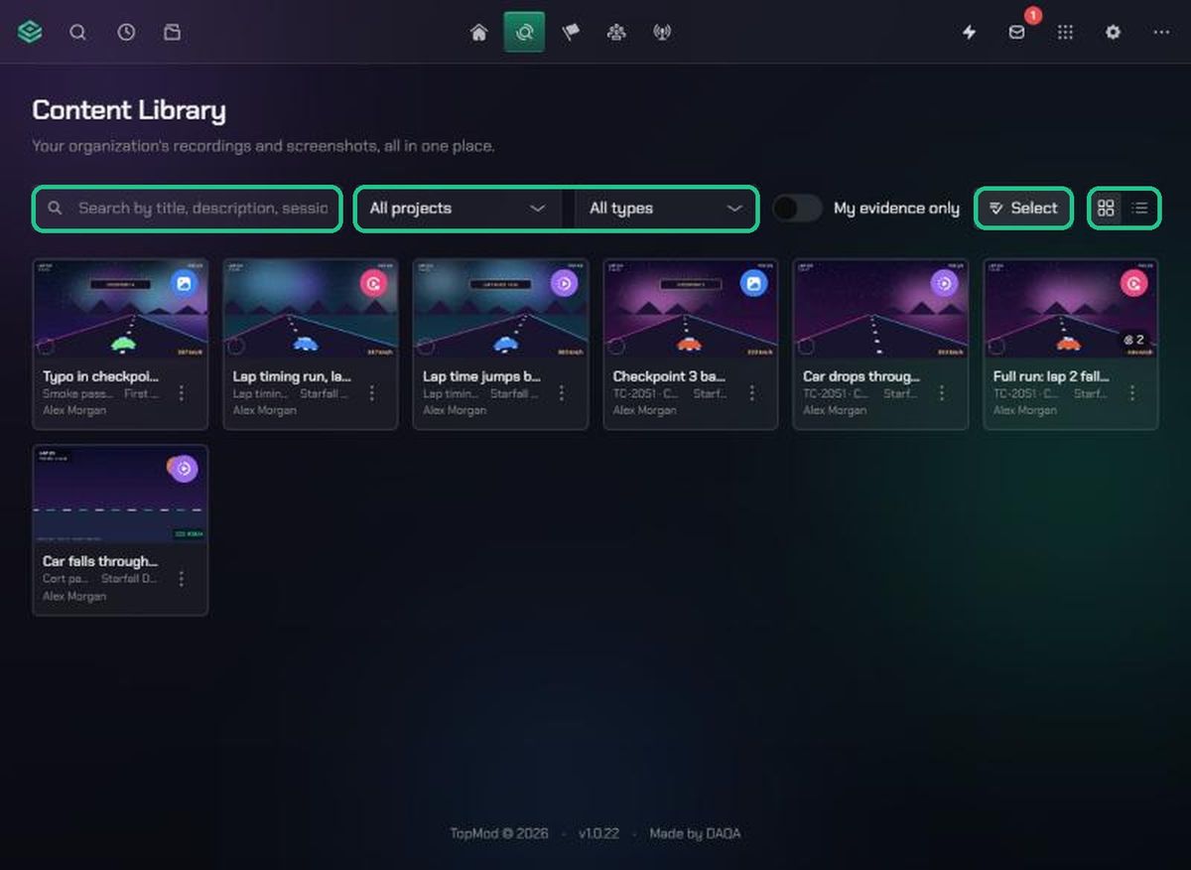The image size is (1191, 870).
Task: Click title 'Lap timing run, la...'
Action: click(x=292, y=376)
